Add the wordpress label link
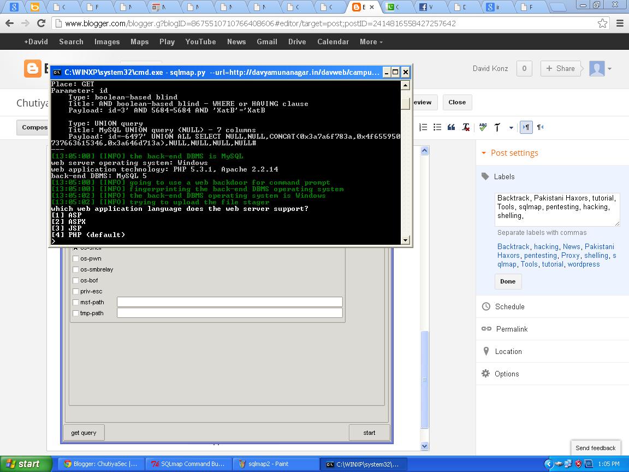The image size is (629, 472). click(x=584, y=264)
